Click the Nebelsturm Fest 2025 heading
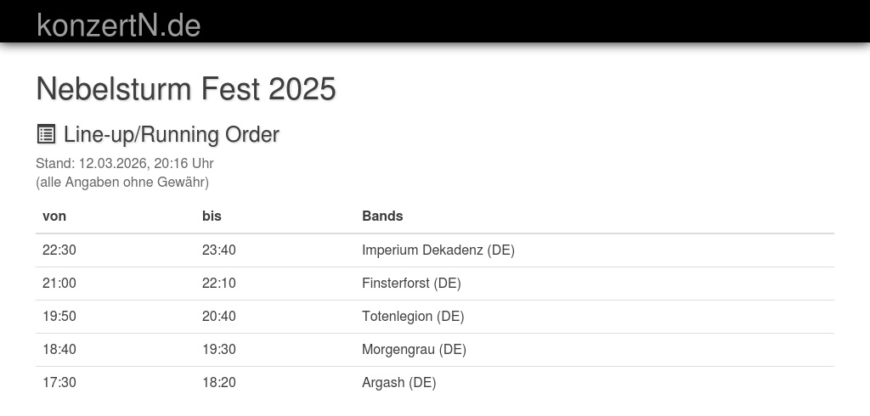The image size is (870, 416). [x=186, y=88]
